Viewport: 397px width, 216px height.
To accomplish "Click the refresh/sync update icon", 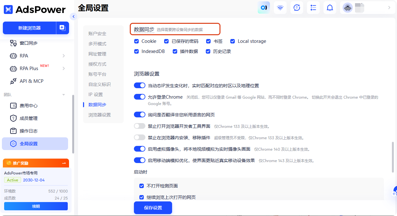I will (297, 8).
